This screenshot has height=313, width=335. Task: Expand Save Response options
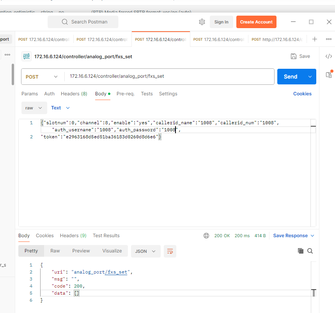coord(312,236)
